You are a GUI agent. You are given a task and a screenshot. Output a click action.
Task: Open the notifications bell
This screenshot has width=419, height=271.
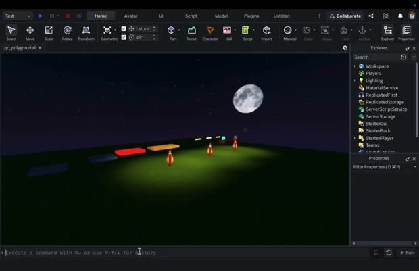point(400,16)
